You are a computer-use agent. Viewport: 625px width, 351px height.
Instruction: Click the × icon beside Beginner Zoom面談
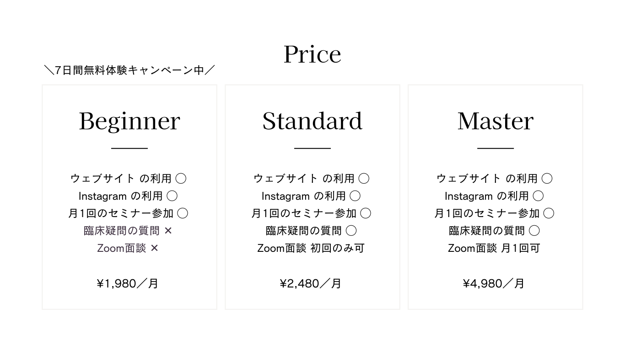154,248
